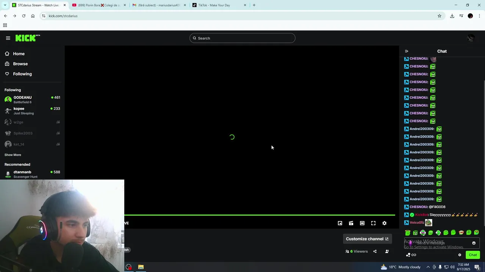
Task: Open the user avatar menu on Kick header
Action: point(471,38)
